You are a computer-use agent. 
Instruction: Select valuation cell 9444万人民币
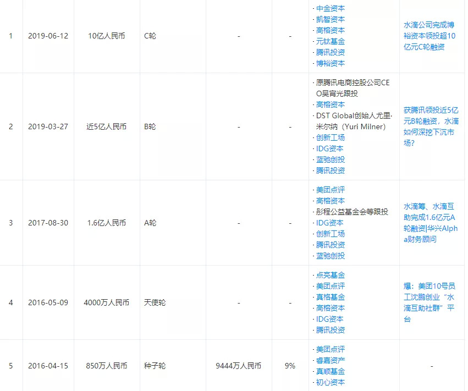pyautogui.click(x=239, y=366)
